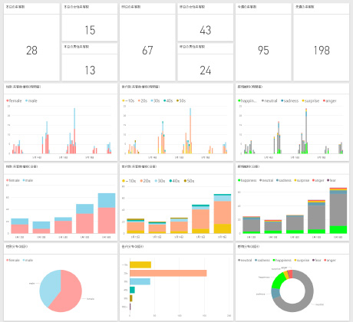
Task: Click neutral in the donut chart legend
Action: [x=245, y=260]
